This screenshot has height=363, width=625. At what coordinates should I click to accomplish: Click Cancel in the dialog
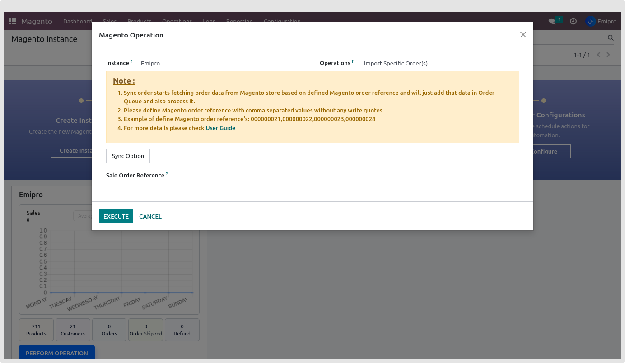(150, 216)
